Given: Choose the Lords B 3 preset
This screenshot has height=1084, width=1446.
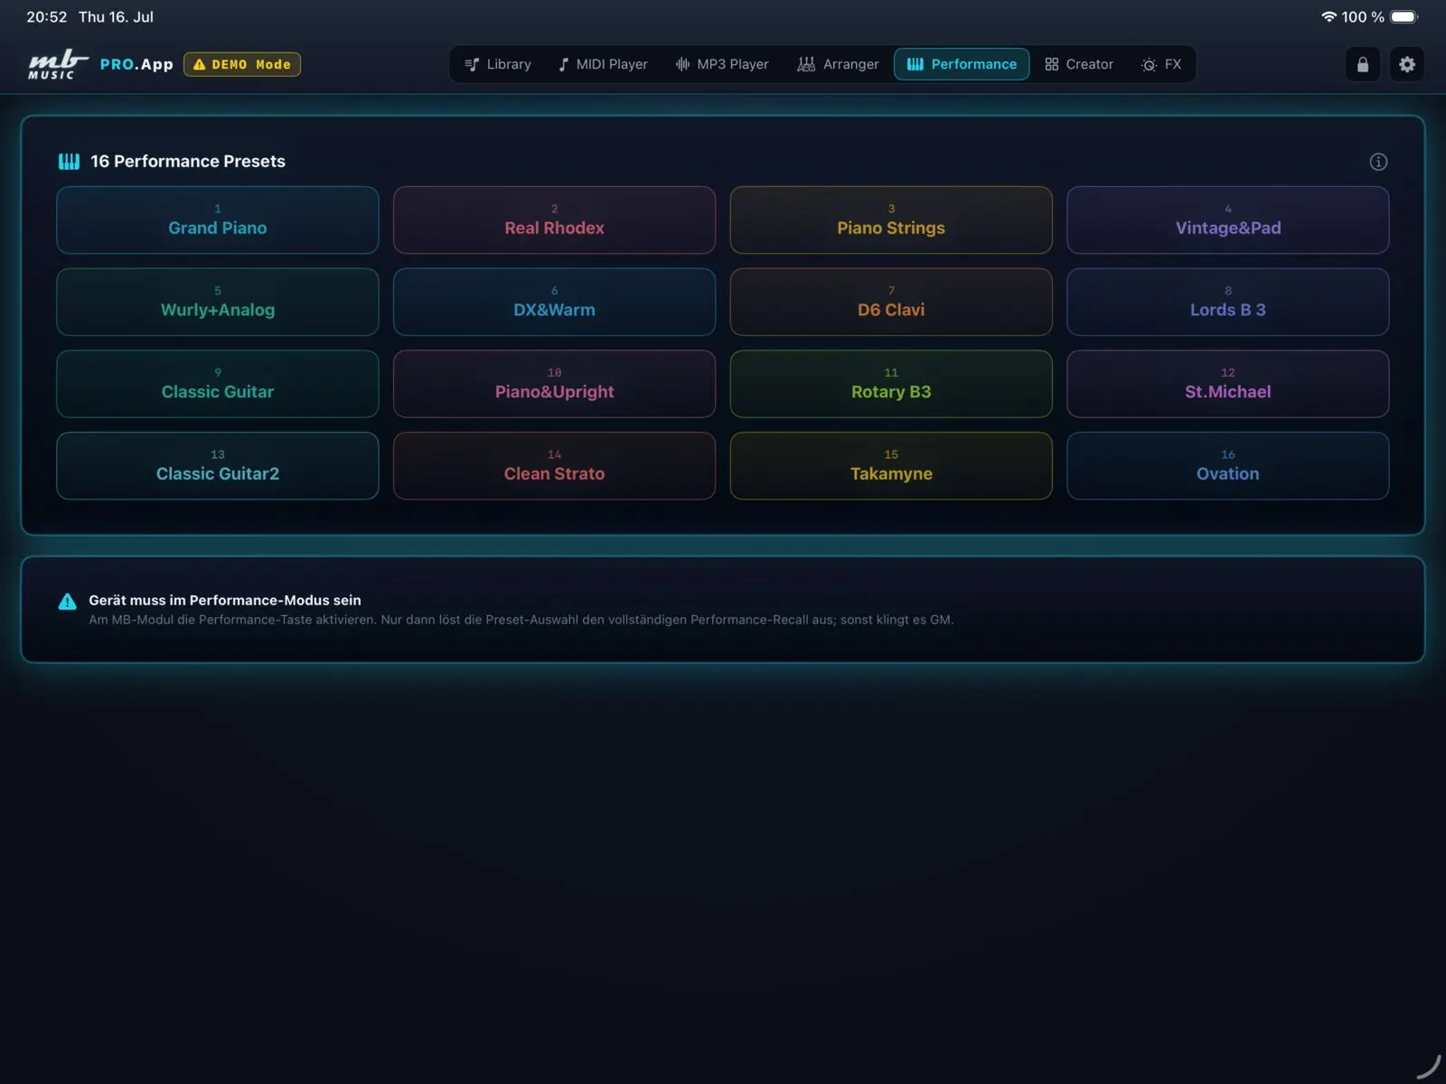Looking at the screenshot, I should (1227, 302).
